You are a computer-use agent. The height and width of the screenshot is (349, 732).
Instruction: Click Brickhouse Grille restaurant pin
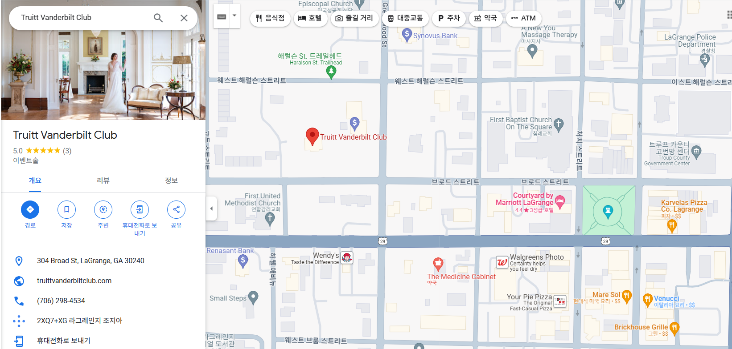pyautogui.click(x=674, y=329)
